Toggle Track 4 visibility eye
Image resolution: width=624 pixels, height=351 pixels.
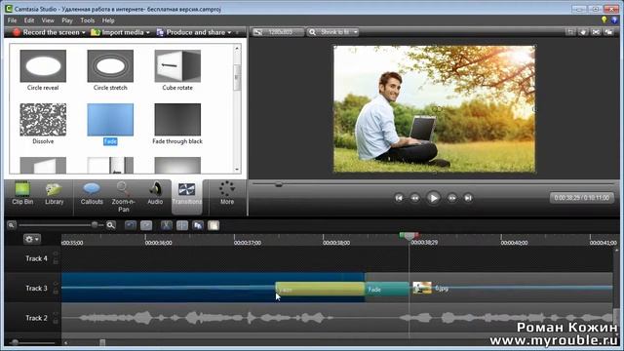[x=56, y=253]
